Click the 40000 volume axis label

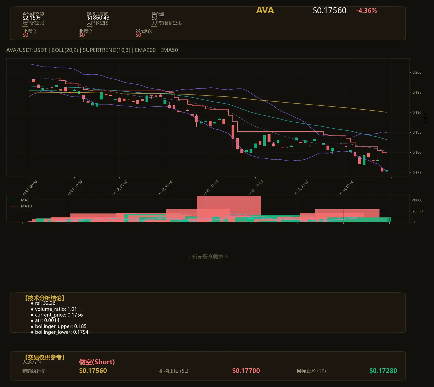pyautogui.click(x=417, y=200)
